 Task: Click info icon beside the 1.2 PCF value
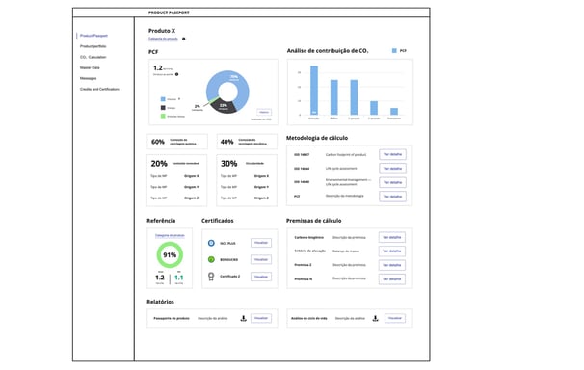[x=177, y=74]
